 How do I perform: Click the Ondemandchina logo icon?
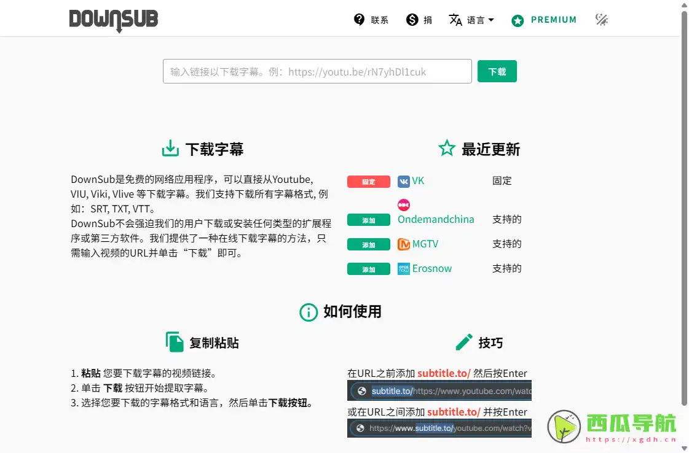click(404, 204)
